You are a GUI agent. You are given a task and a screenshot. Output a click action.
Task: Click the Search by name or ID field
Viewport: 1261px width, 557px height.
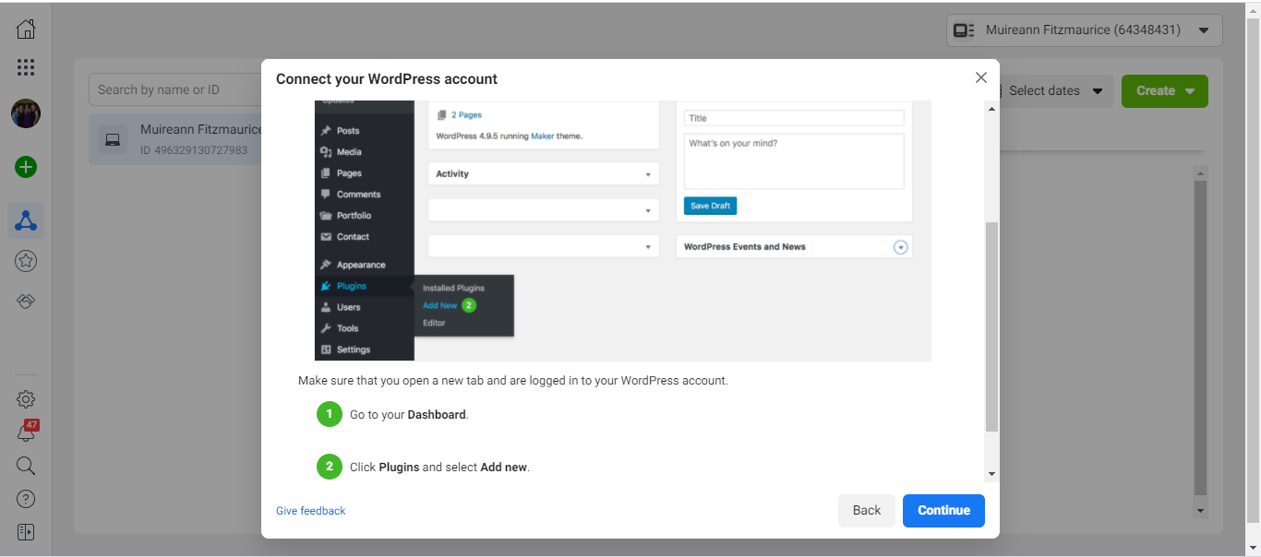coord(175,89)
